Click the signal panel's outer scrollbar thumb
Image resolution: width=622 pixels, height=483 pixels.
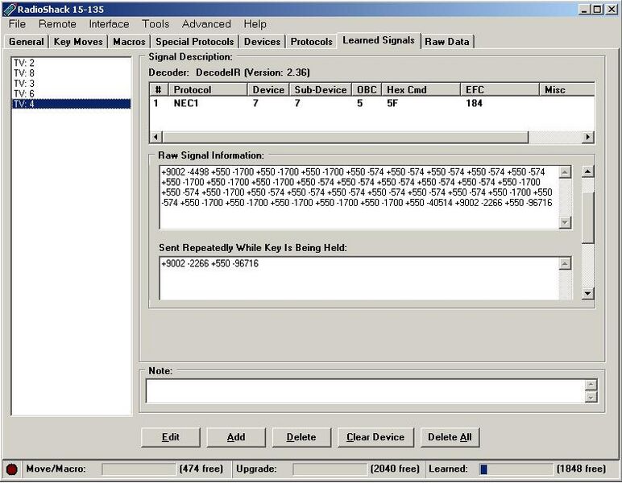point(588,217)
